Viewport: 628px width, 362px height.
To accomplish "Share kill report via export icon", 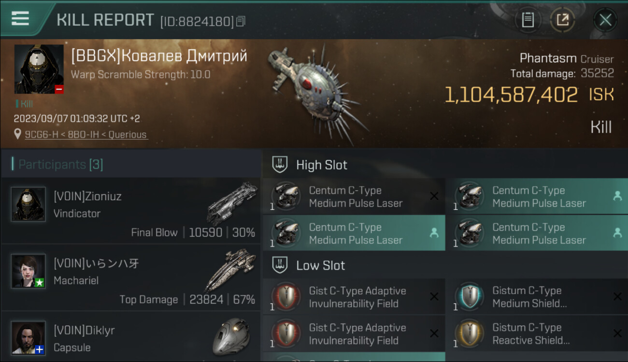I will 563,20.
